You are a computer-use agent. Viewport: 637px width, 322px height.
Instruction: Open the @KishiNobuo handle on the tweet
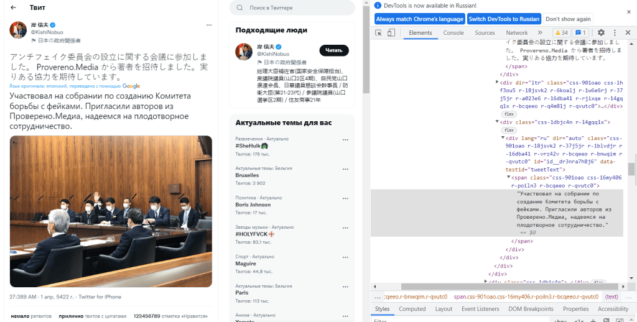(47, 32)
